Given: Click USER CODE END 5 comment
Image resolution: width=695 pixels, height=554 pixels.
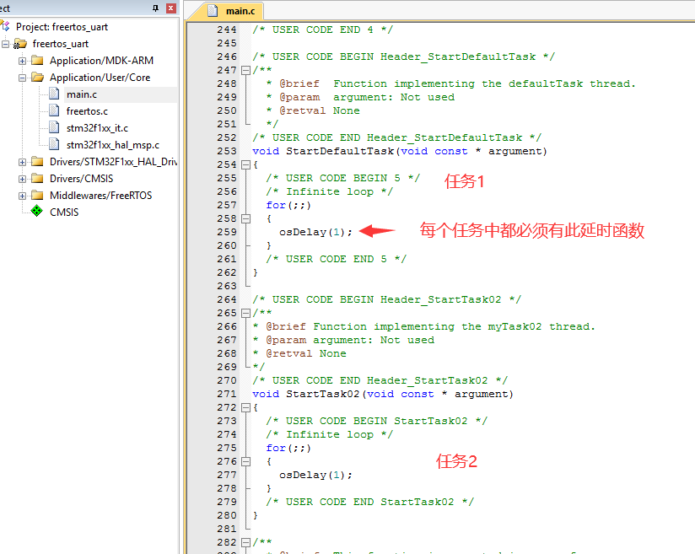Looking at the screenshot, I should 336,259.
